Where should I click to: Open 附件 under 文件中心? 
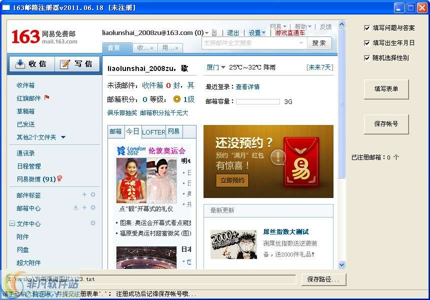(22, 236)
